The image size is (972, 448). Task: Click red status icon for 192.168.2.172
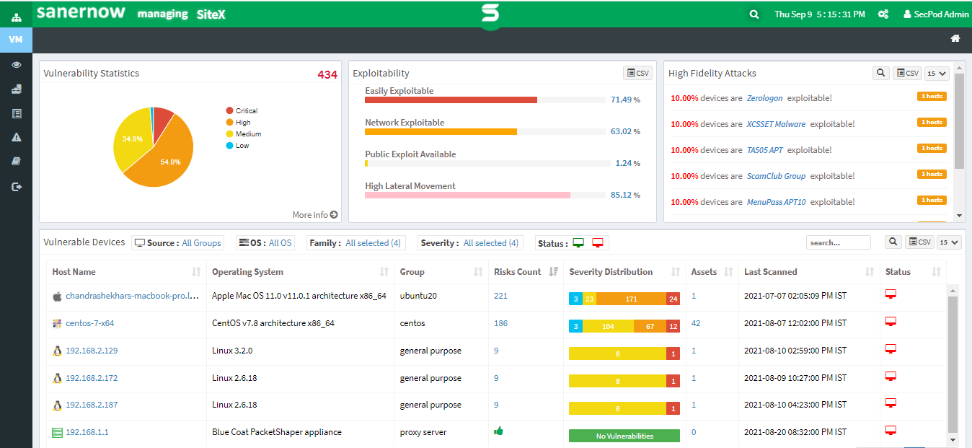pyautogui.click(x=891, y=376)
